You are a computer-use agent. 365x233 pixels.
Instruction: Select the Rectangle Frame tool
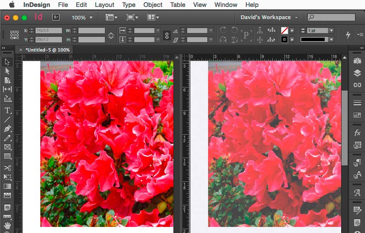coord(7,147)
